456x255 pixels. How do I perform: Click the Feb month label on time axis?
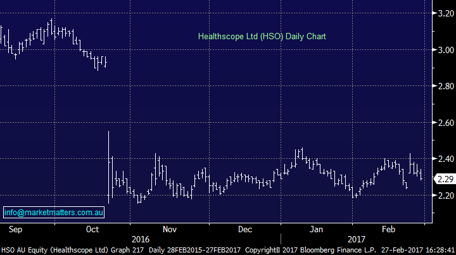[388, 230]
